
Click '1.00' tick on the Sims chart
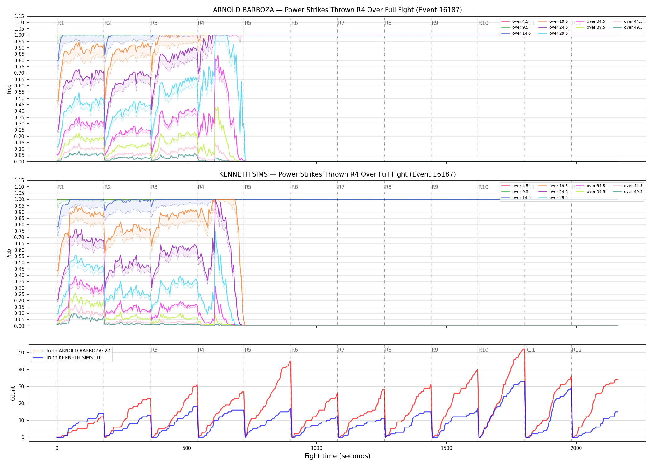tap(19, 199)
